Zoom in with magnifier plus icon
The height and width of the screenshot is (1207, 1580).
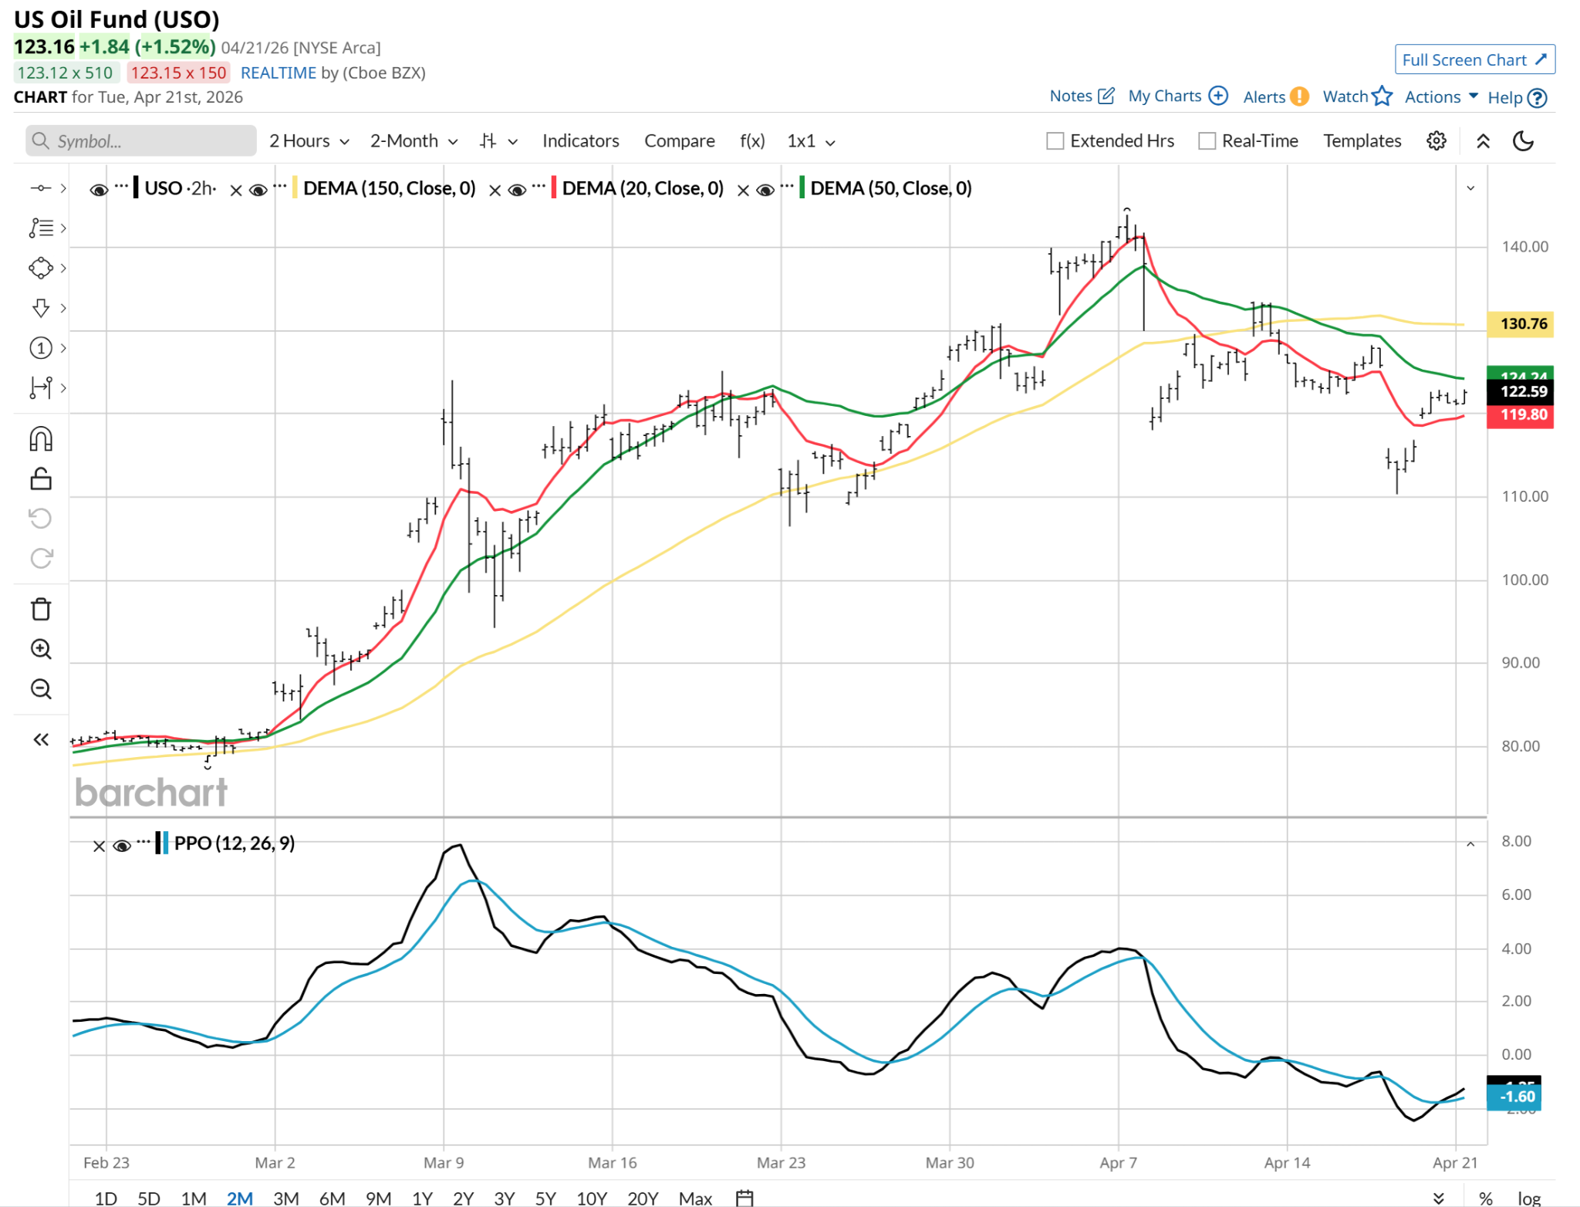pyautogui.click(x=41, y=649)
